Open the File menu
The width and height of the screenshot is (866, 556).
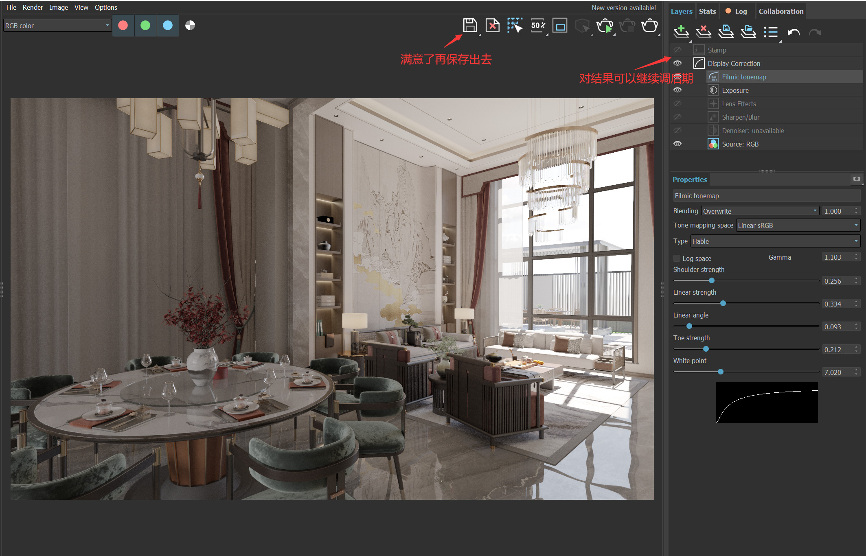point(11,7)
